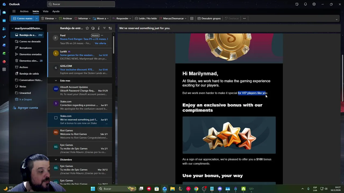
Task: Open Chrome from the Windows taskbar
Action: click(196, 189)
